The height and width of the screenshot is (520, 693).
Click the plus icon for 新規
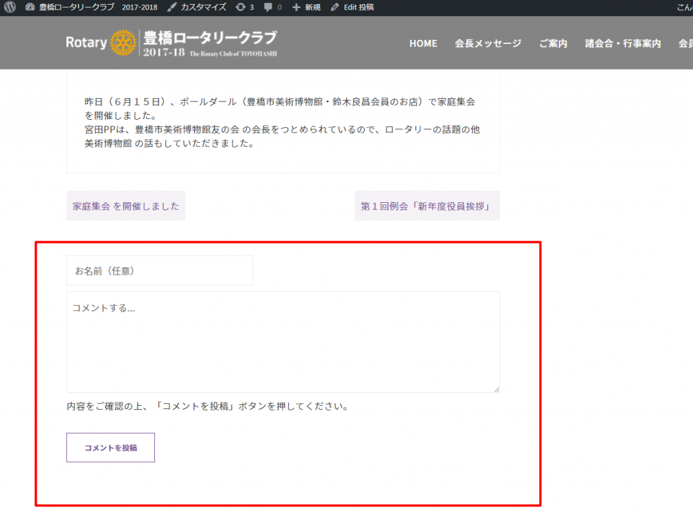point(296,7)
